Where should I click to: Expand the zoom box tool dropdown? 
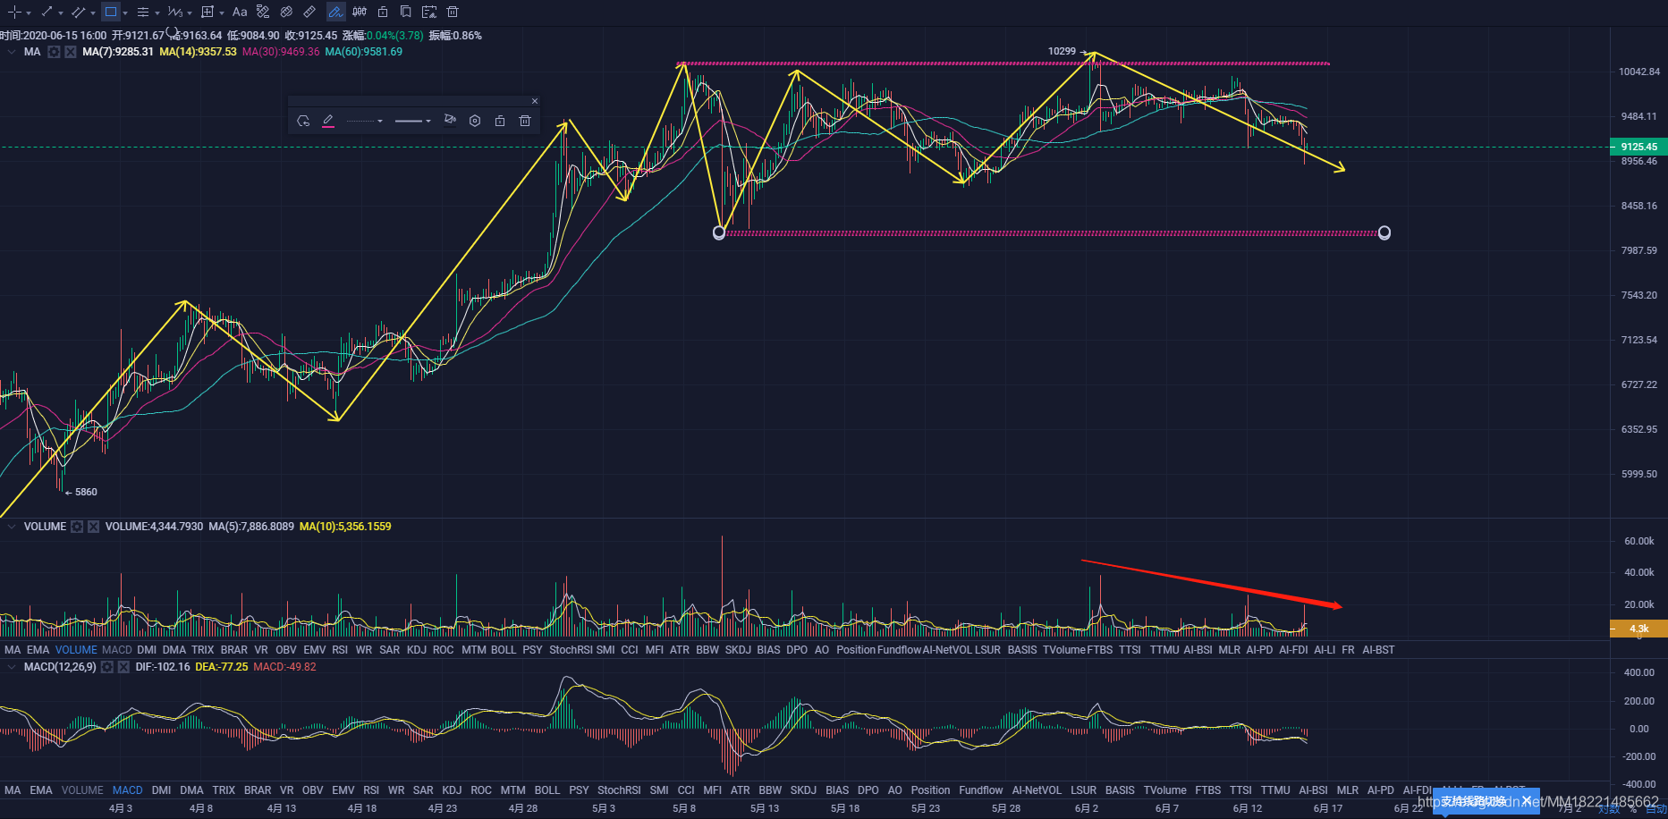pyautogui.click(x=222, y=13)
